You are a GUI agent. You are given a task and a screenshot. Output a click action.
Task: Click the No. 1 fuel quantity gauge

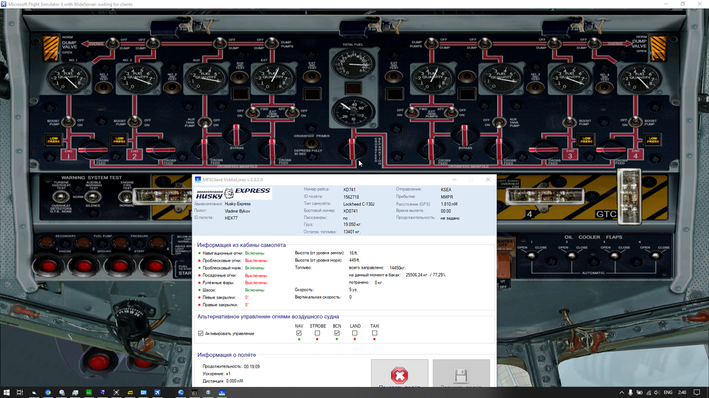point(68,80)
